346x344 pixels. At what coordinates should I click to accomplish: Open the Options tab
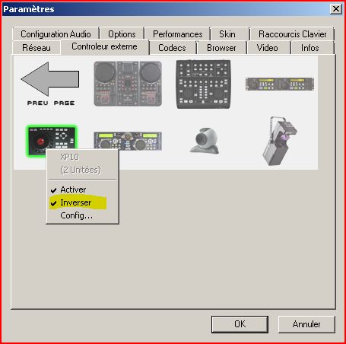pos(122,34)
